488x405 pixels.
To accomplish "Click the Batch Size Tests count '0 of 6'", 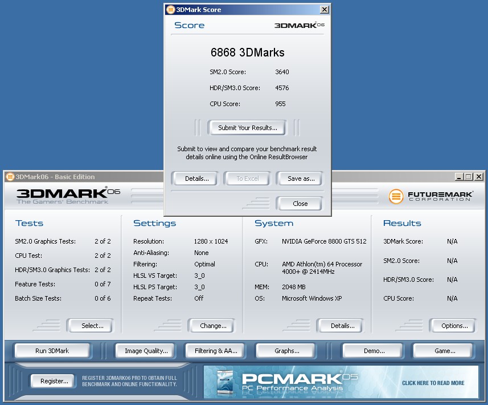I will (102, 298).
